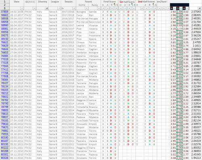Open the ID (FIFA) column filter dropdown

tap(34, 8)
